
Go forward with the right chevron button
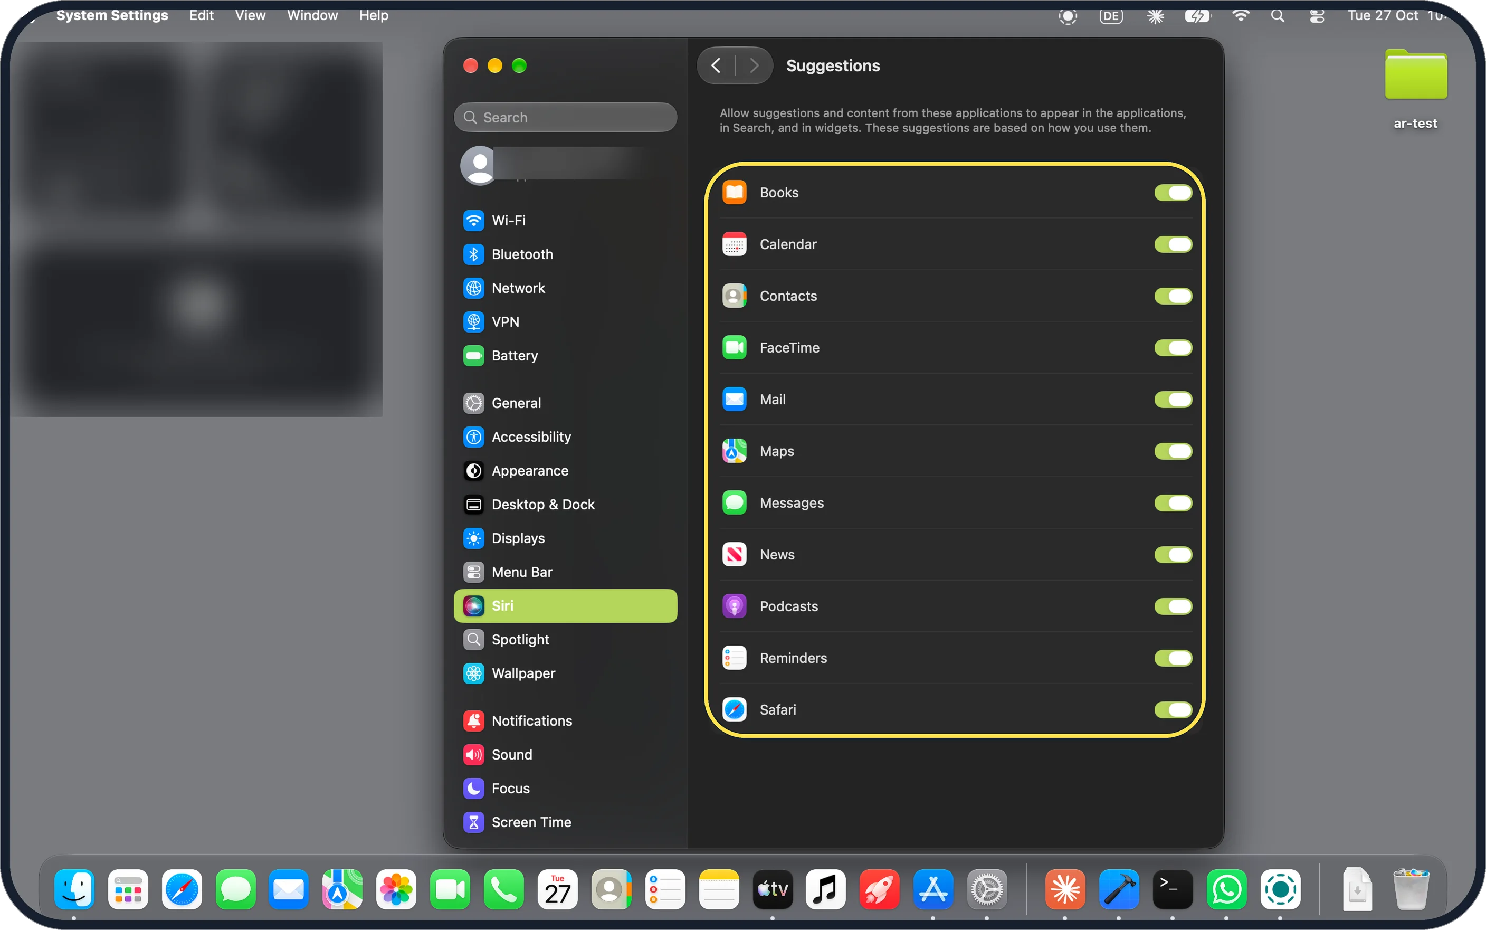754,65
